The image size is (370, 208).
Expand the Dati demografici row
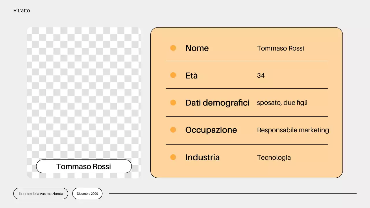coord(217,103)
